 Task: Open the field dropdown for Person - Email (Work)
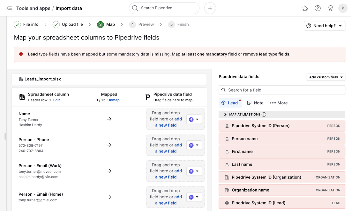(x=194, y=171)
